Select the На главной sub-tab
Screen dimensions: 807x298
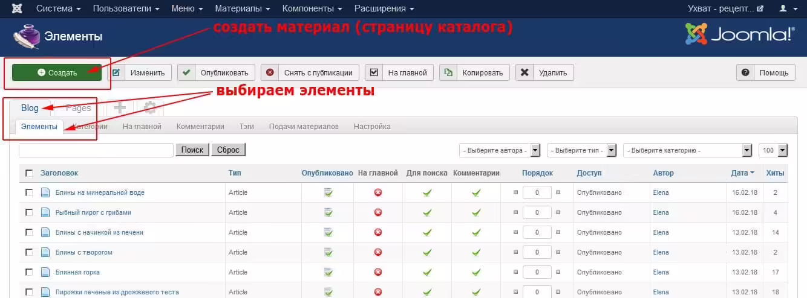click(x=142, y=126)
